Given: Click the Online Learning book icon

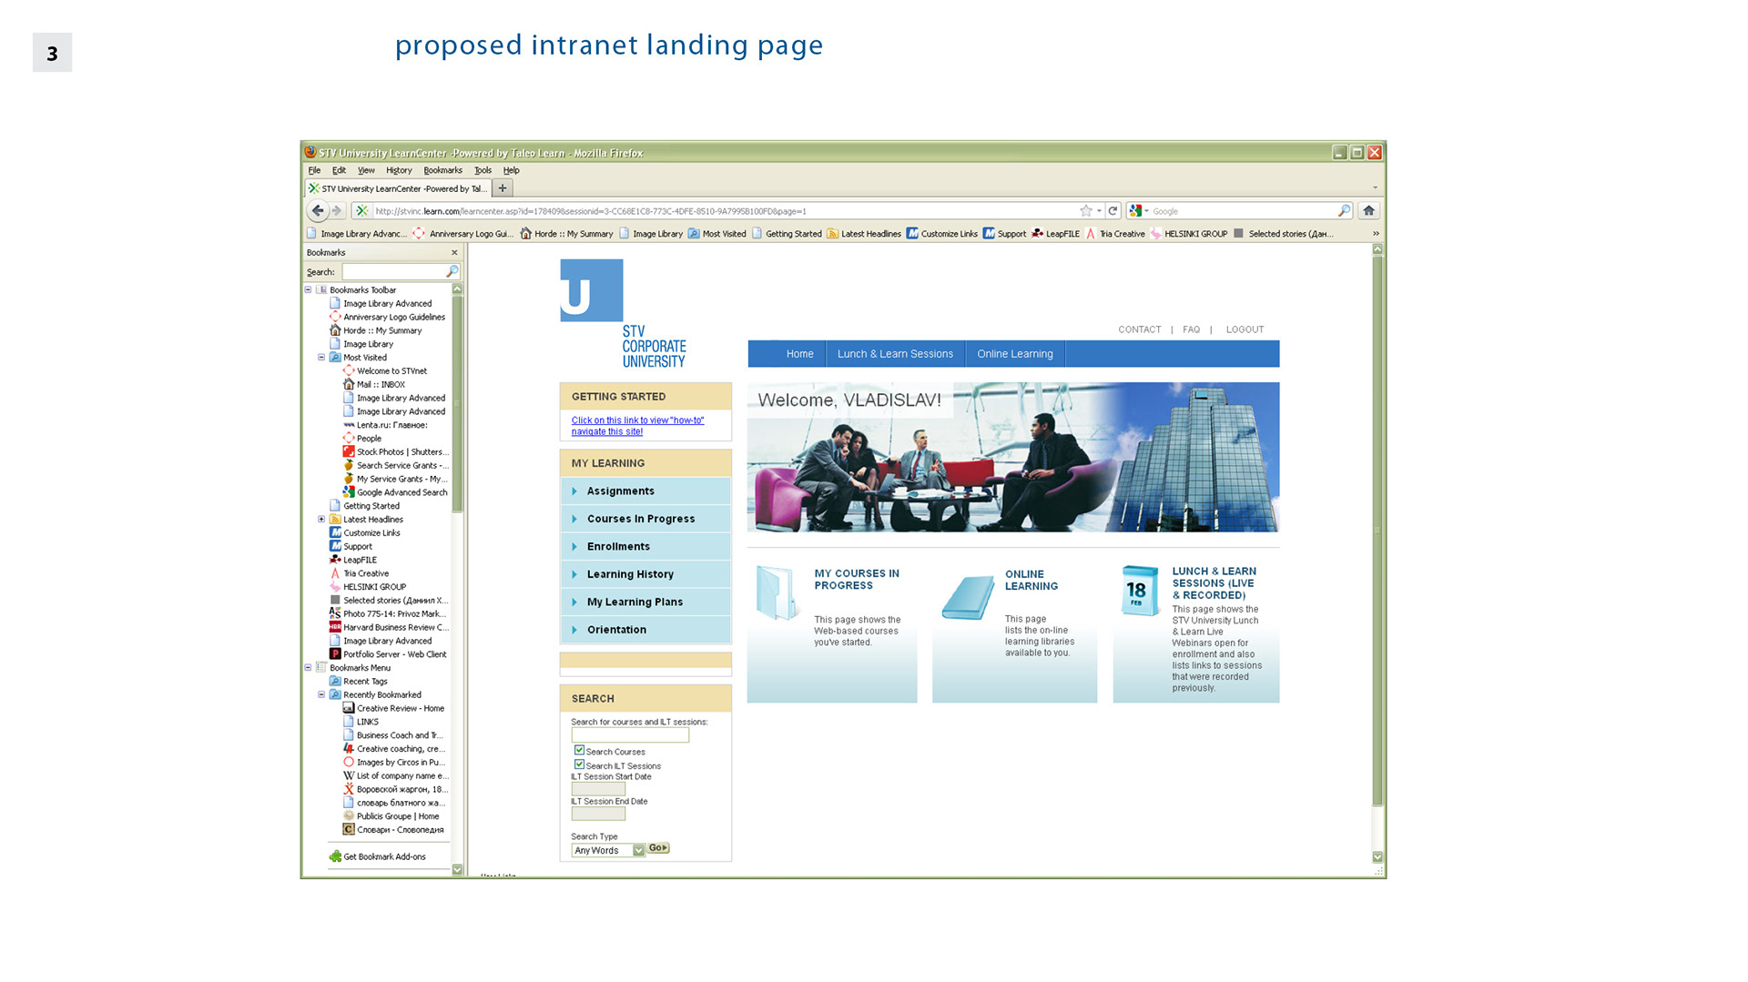Looking at the screenshot, I should (967, 597).
